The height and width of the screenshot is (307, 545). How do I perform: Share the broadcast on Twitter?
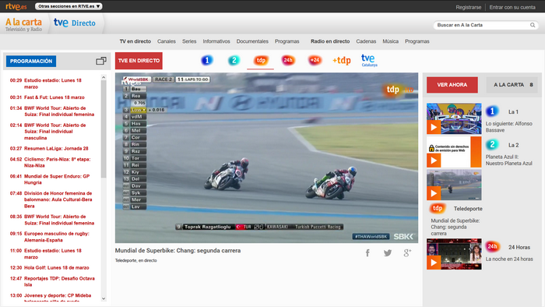pyautogui.click(x=388, y=253)
